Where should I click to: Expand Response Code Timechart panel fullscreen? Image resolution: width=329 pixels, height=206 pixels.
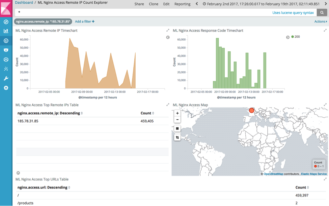pos(325,31)
